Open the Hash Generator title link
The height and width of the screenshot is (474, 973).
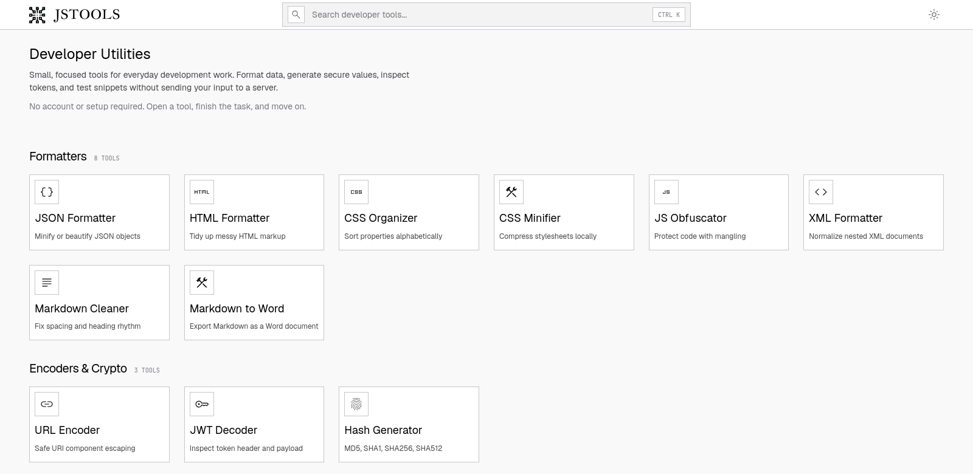[x=383, y=430]
